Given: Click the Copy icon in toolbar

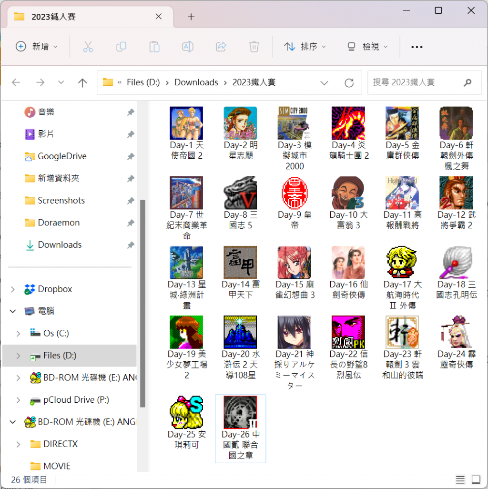Looking at the screenshot, I should [121, 47].
